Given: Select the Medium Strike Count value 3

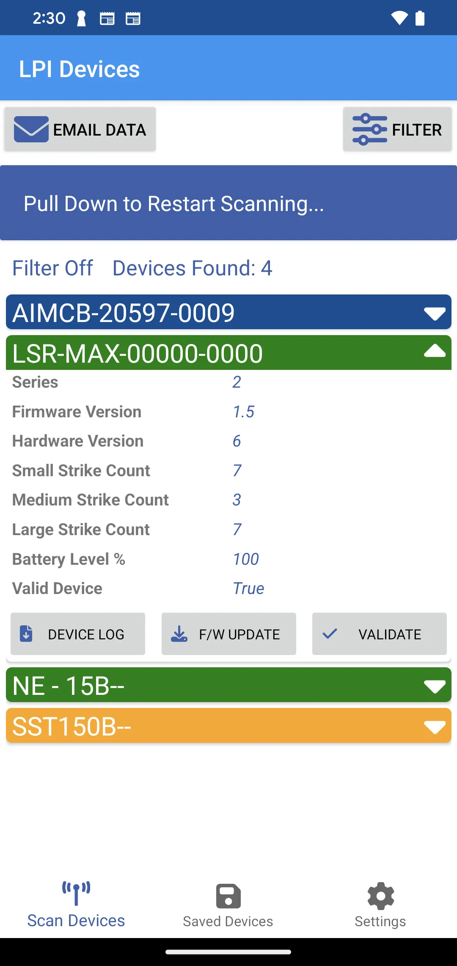Looking at the screenshot, I should point(237,500).
